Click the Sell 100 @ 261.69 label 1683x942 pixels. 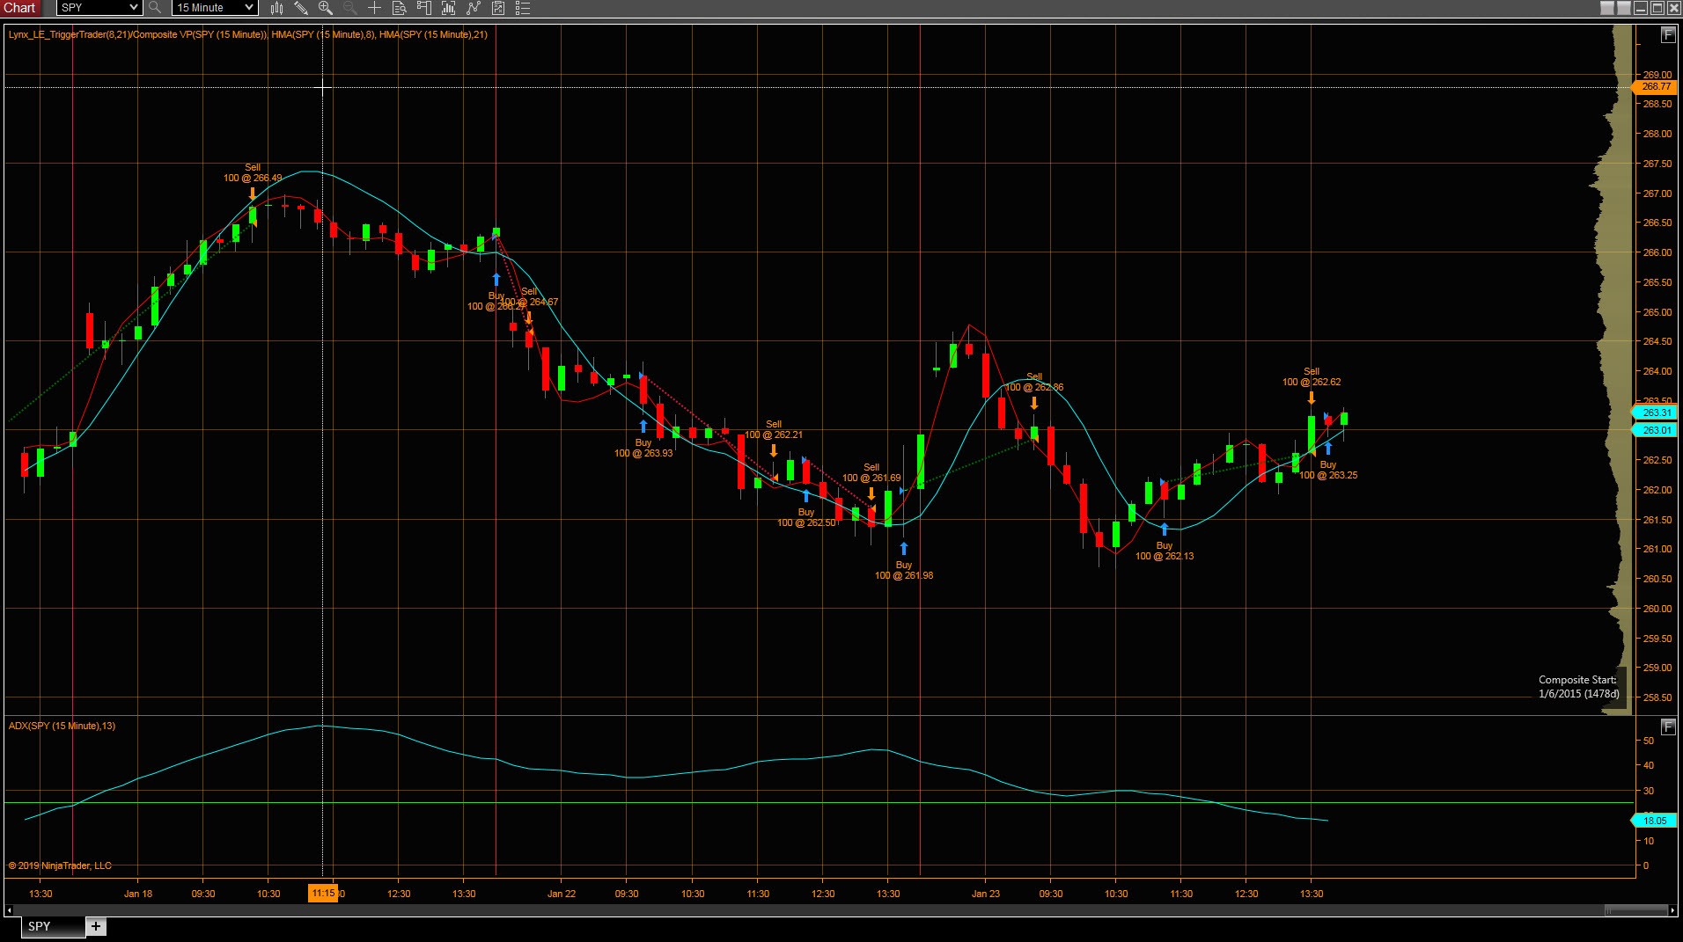coord(871,472)
